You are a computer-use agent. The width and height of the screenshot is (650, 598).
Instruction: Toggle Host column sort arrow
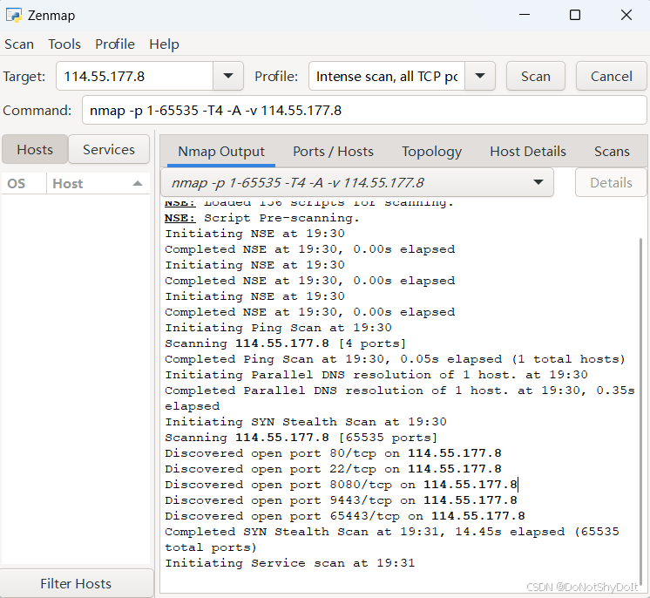(x=138, y=183)
